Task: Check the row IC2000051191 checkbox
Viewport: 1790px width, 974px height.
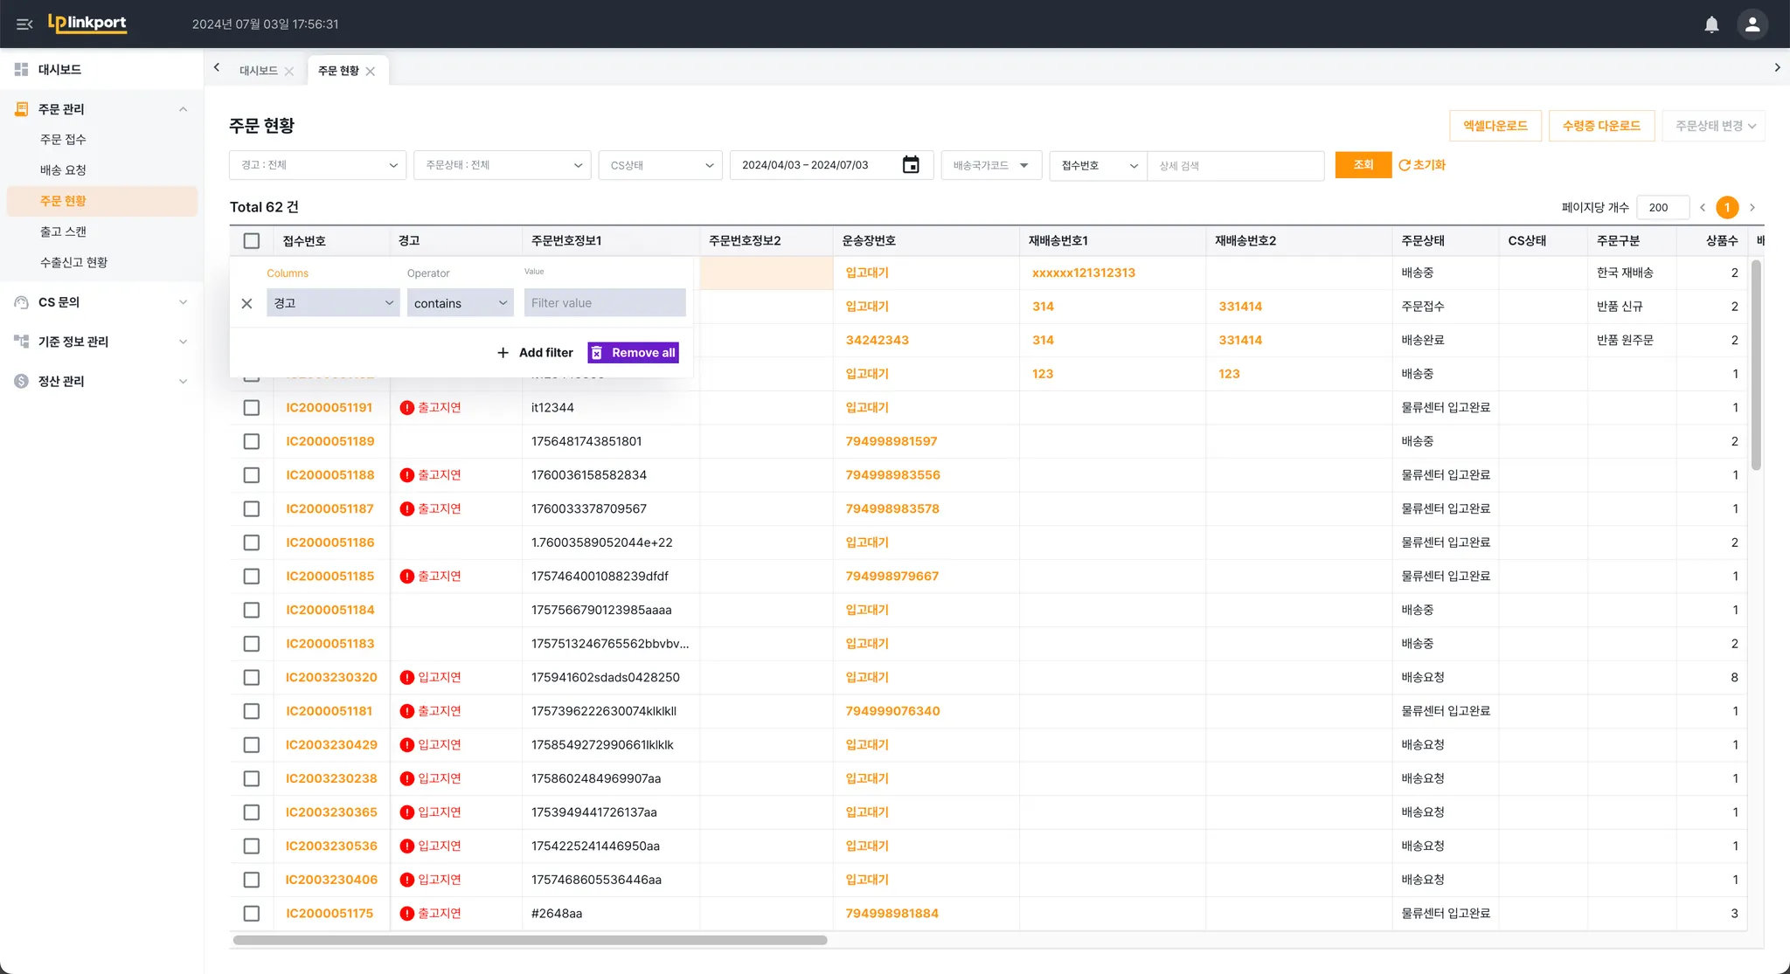Action: [x=252, y=408]
